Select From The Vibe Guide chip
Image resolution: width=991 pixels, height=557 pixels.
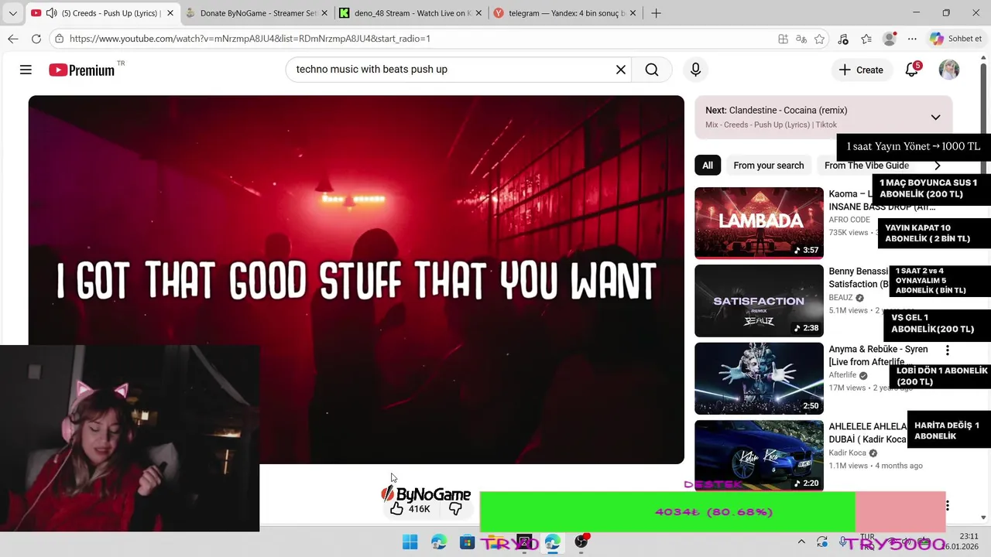click(x=866, y=166)
